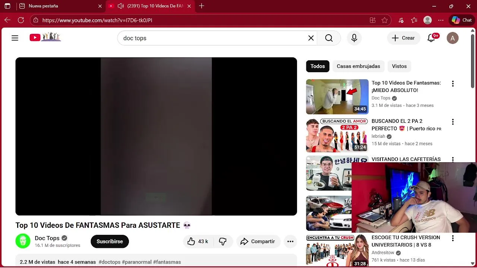477x268 pixels.
Task: Open a new browser tab
Action: coord(202,6)
